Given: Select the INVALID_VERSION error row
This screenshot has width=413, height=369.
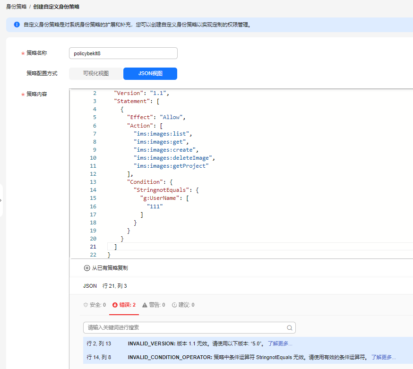Looking at the screenshot, I should coord(189,343).
